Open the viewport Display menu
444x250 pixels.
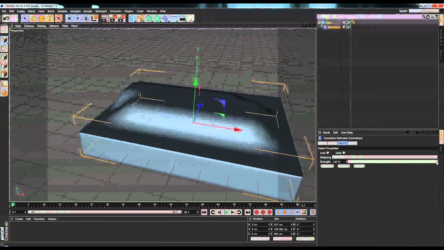click(42, 26)
